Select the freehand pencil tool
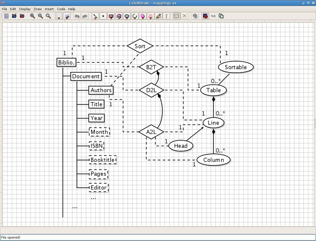 pyautogui.click(x=158, y=16)
